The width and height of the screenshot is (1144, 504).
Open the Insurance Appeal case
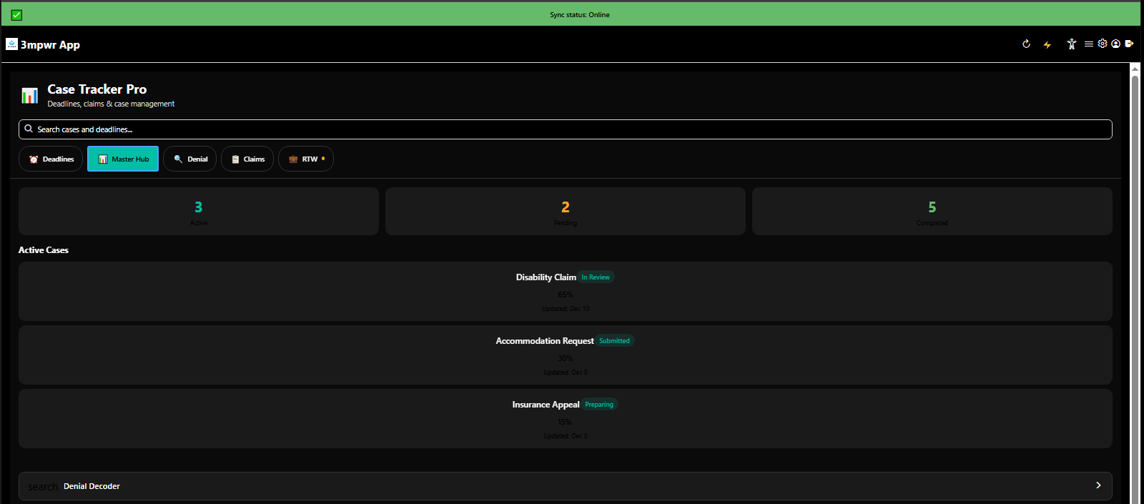(x=566, y=418)
